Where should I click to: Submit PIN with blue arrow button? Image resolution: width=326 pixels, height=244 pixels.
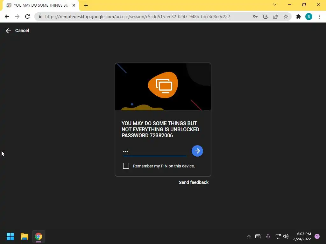[x=197, y=151]
